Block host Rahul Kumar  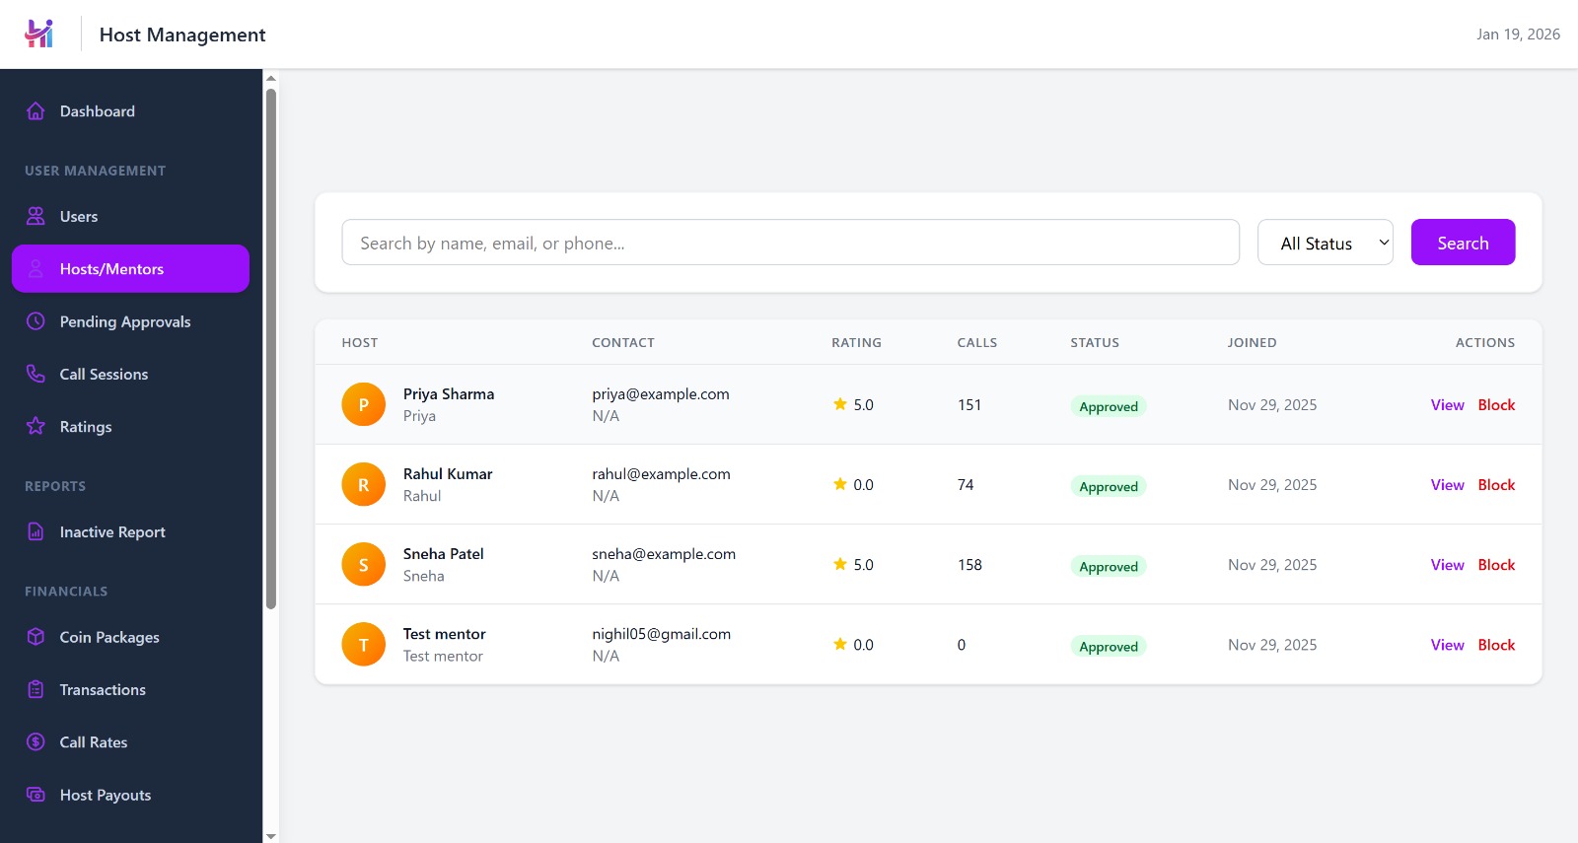tap(1495, 485)
